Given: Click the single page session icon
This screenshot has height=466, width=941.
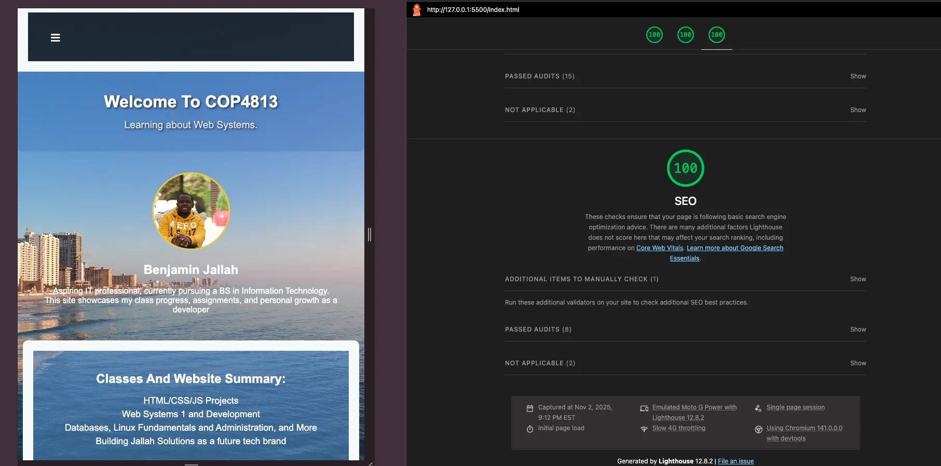Looking at the screenshot, I should click(758, 408).
